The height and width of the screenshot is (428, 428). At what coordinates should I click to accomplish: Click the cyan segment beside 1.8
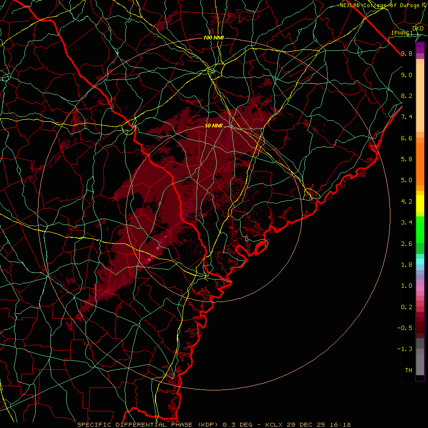[420, 262]
